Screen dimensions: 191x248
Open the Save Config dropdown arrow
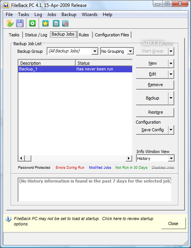click(171, 130)
